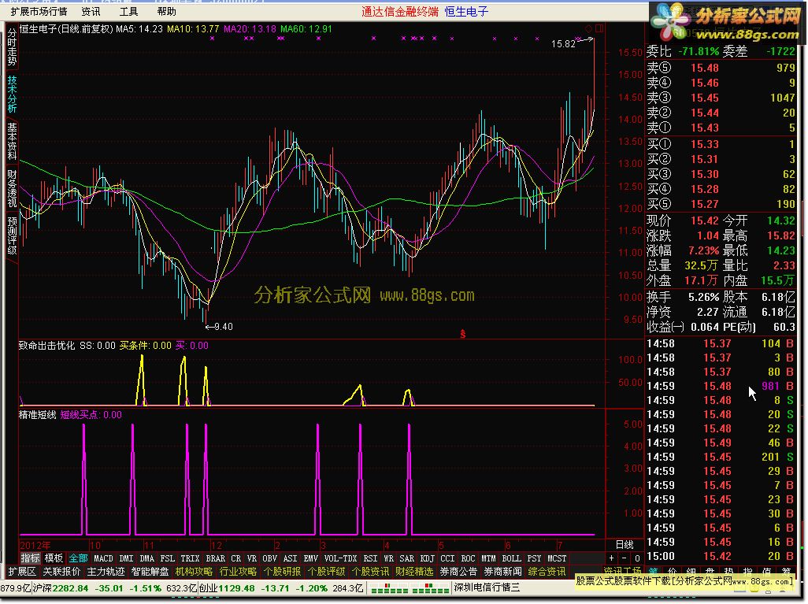The image size is (808, 604).
Task: Click the split-window square icon above the chart
Action: tap(599, 28)
